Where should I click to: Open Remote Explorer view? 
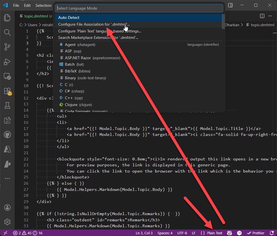pyautogui.click(x=7, y=76)
